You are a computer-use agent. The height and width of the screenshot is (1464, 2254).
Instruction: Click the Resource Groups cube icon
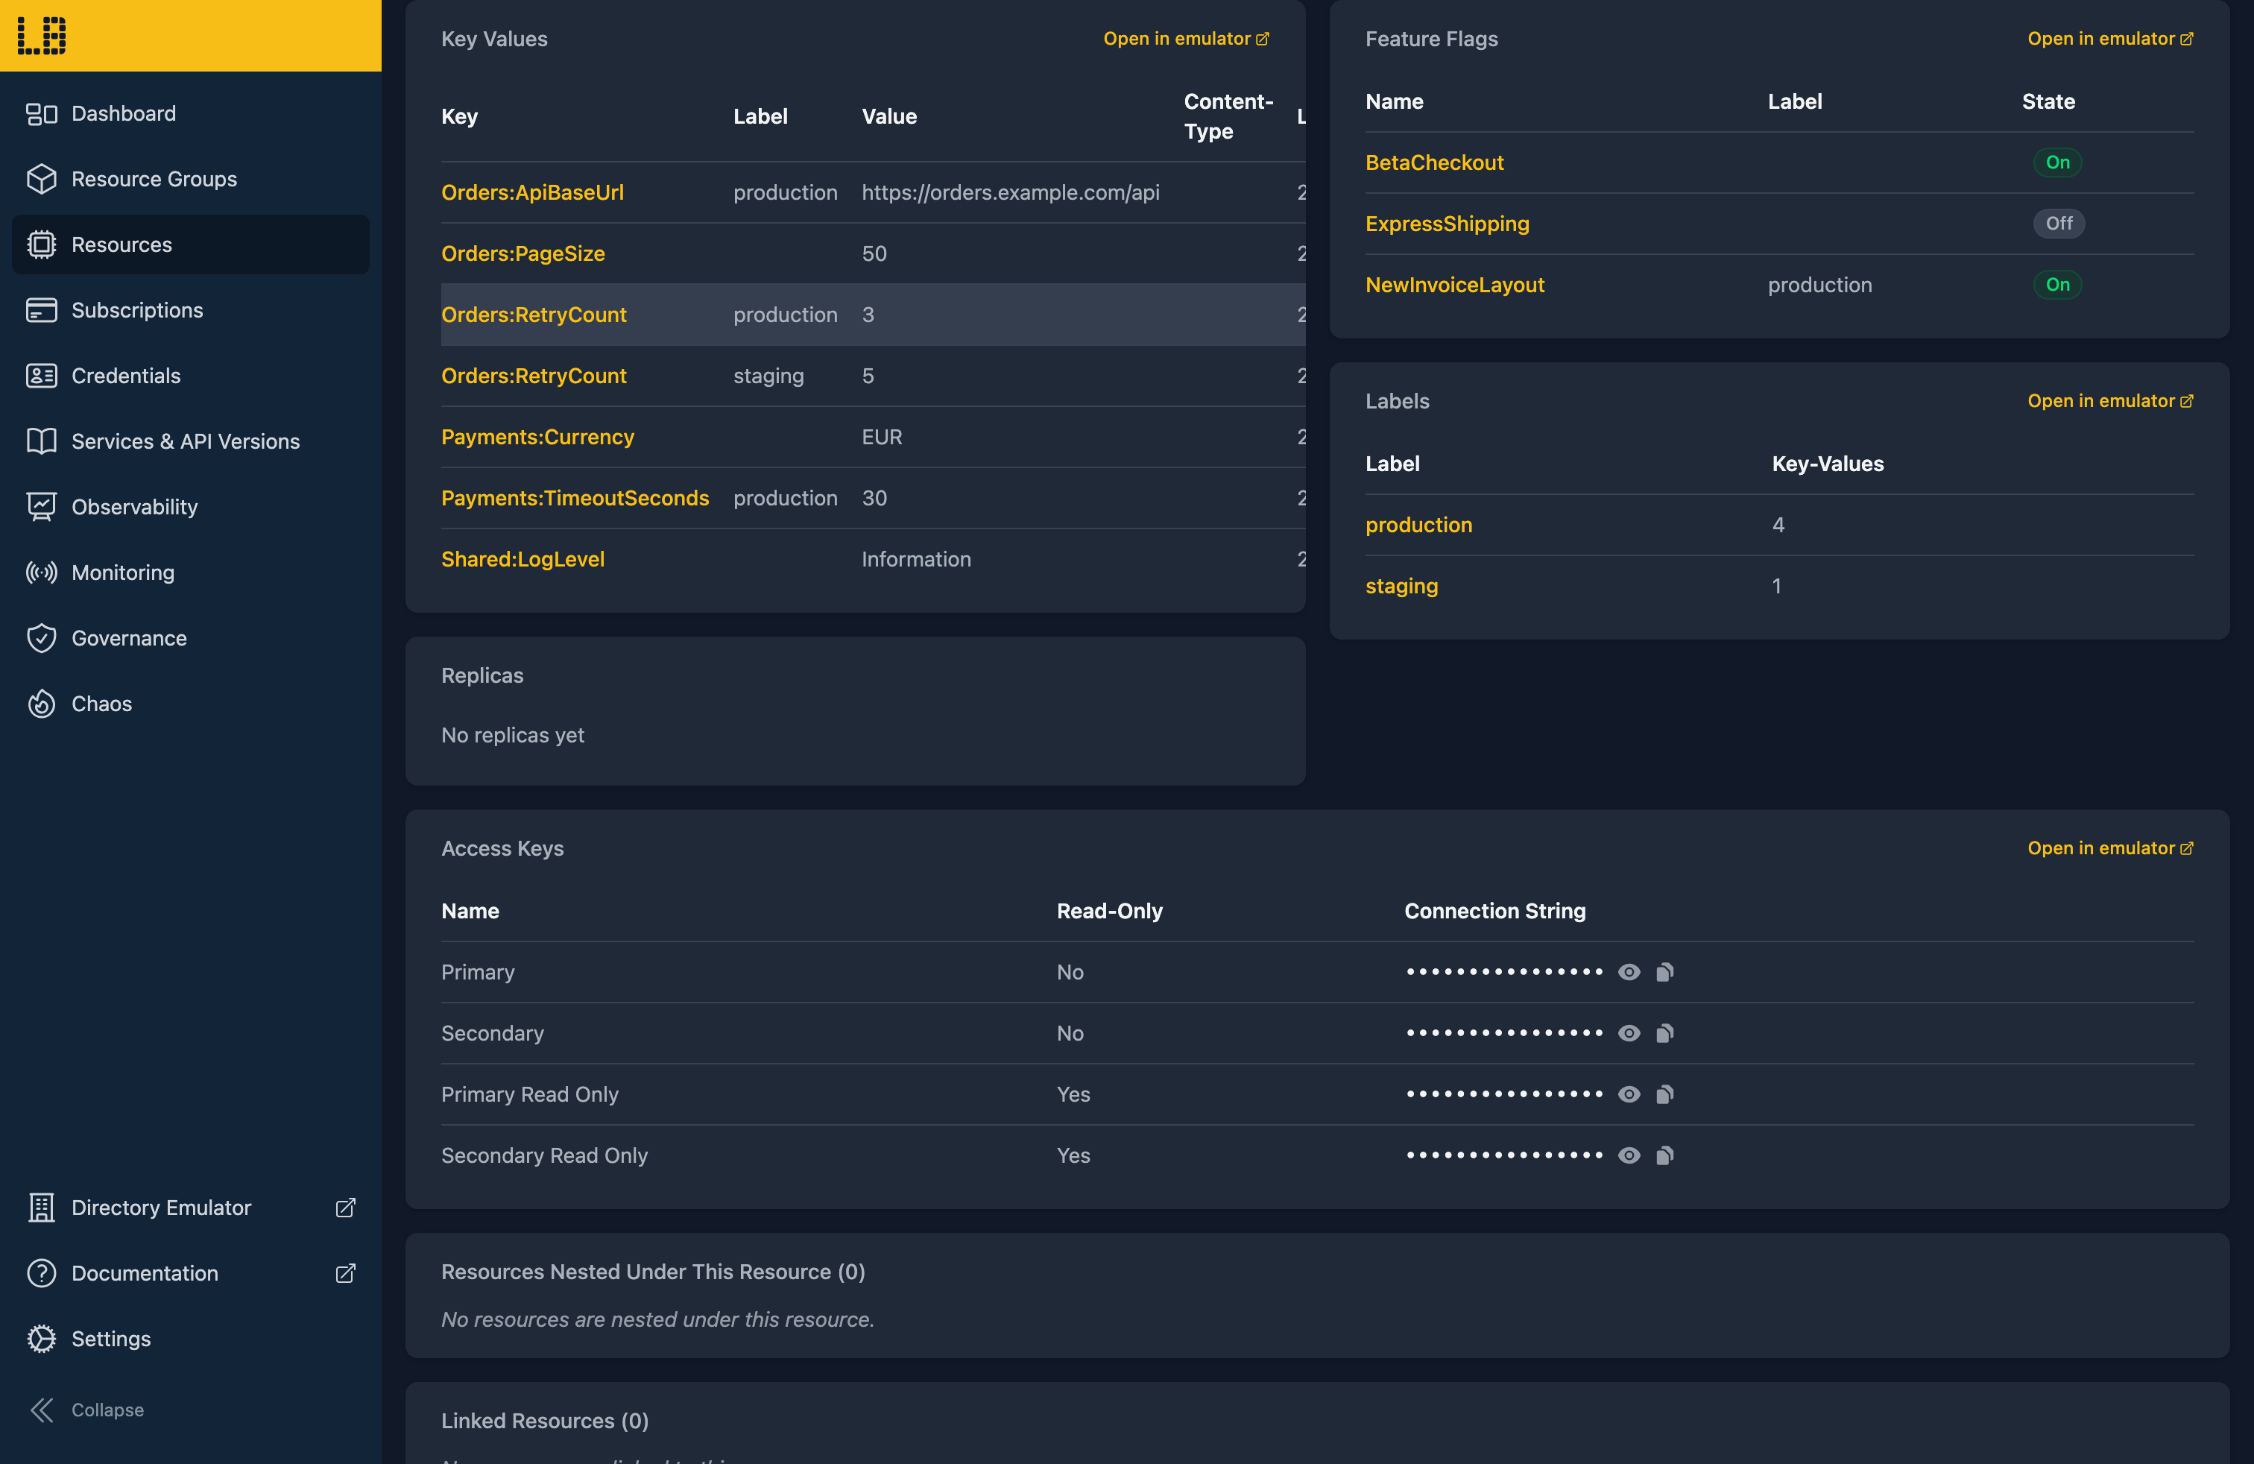point(42,179)
